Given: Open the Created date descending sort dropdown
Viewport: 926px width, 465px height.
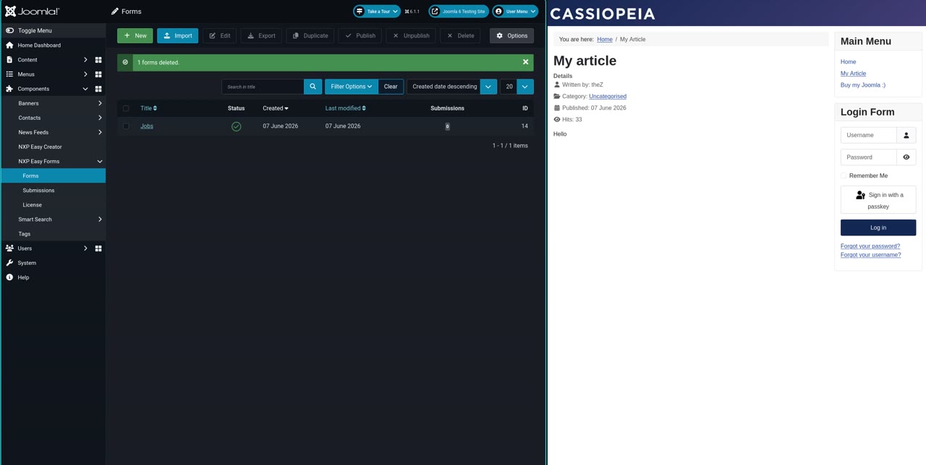Looking at the screenshot, I should point(452,87).
